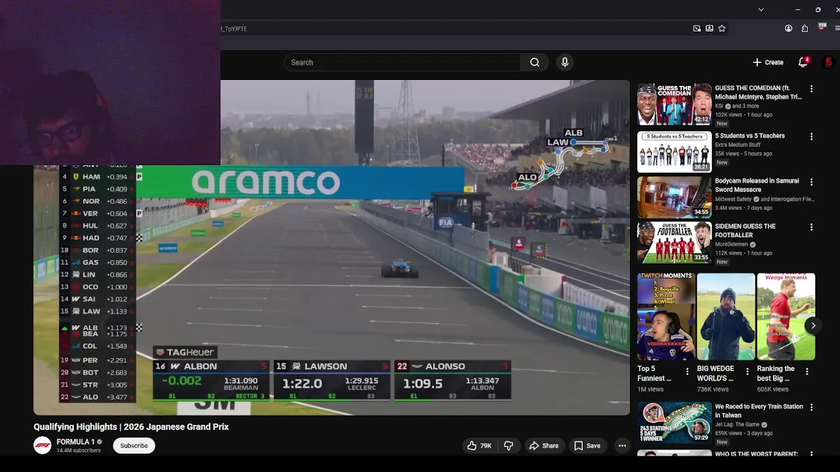Open options menu for BIG WEDGE short
This screenshot has height=472, width=840.
point(747,371)
